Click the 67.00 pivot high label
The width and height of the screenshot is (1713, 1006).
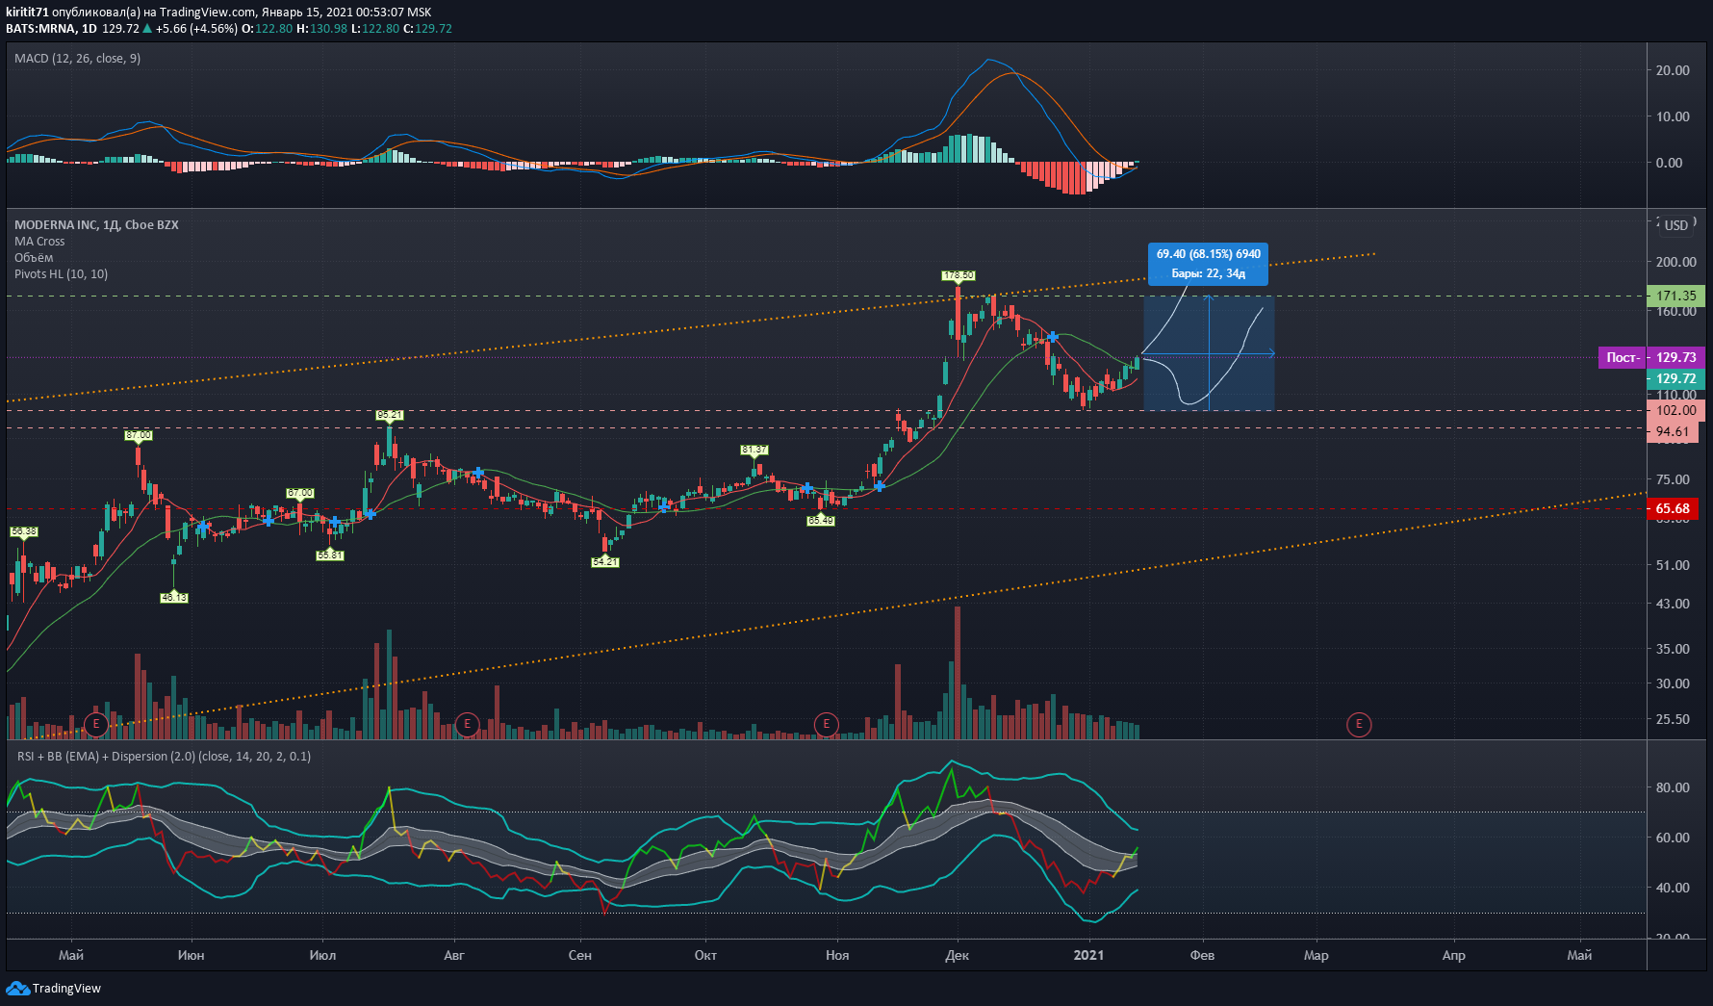pyautogui.click(x=300, y=493)
